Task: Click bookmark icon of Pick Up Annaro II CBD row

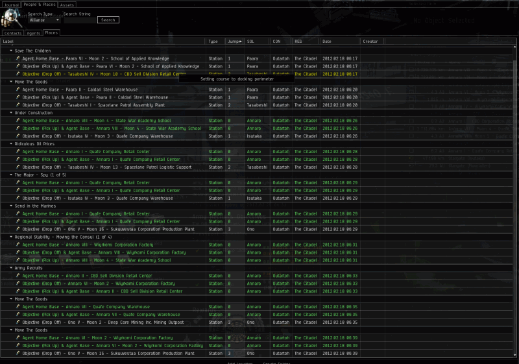Action: pyautogui.click(x=18, y=291)
